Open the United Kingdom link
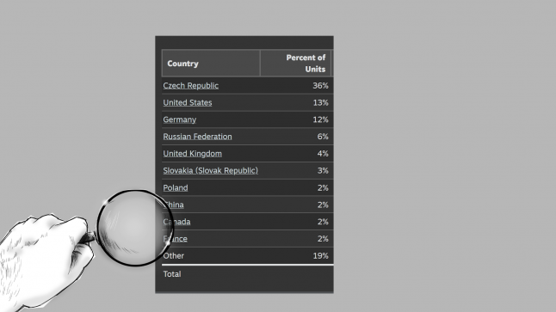Viewport: 556px width, 312px height. 193,154
